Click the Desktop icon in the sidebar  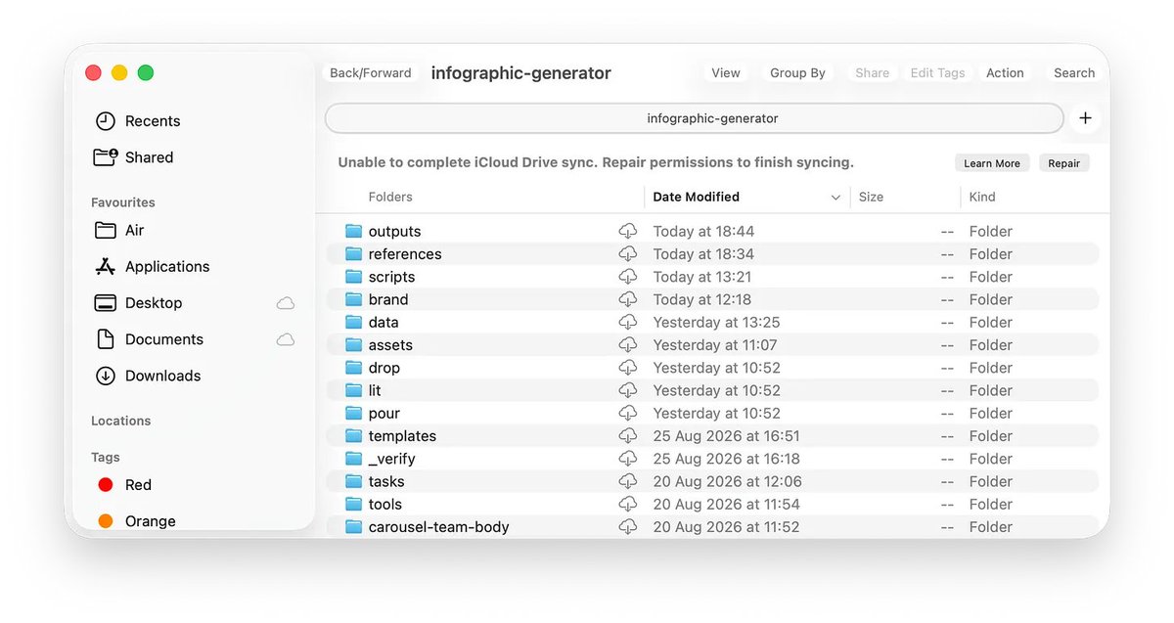(x=105, y=303)
